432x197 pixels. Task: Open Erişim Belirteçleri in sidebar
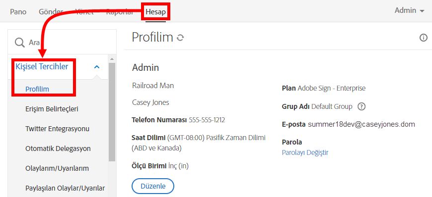52,109
